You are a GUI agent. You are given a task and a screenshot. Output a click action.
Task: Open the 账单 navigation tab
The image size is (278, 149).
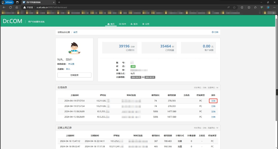(122, 24)
